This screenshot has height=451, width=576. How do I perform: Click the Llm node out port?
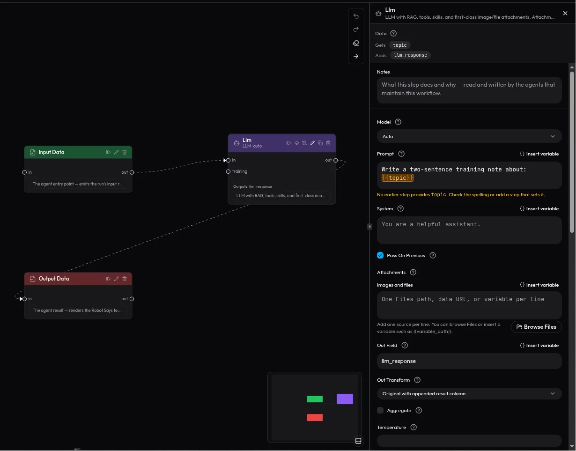point(336,160)
